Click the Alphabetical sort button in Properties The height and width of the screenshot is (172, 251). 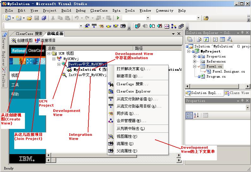point(196,115)
